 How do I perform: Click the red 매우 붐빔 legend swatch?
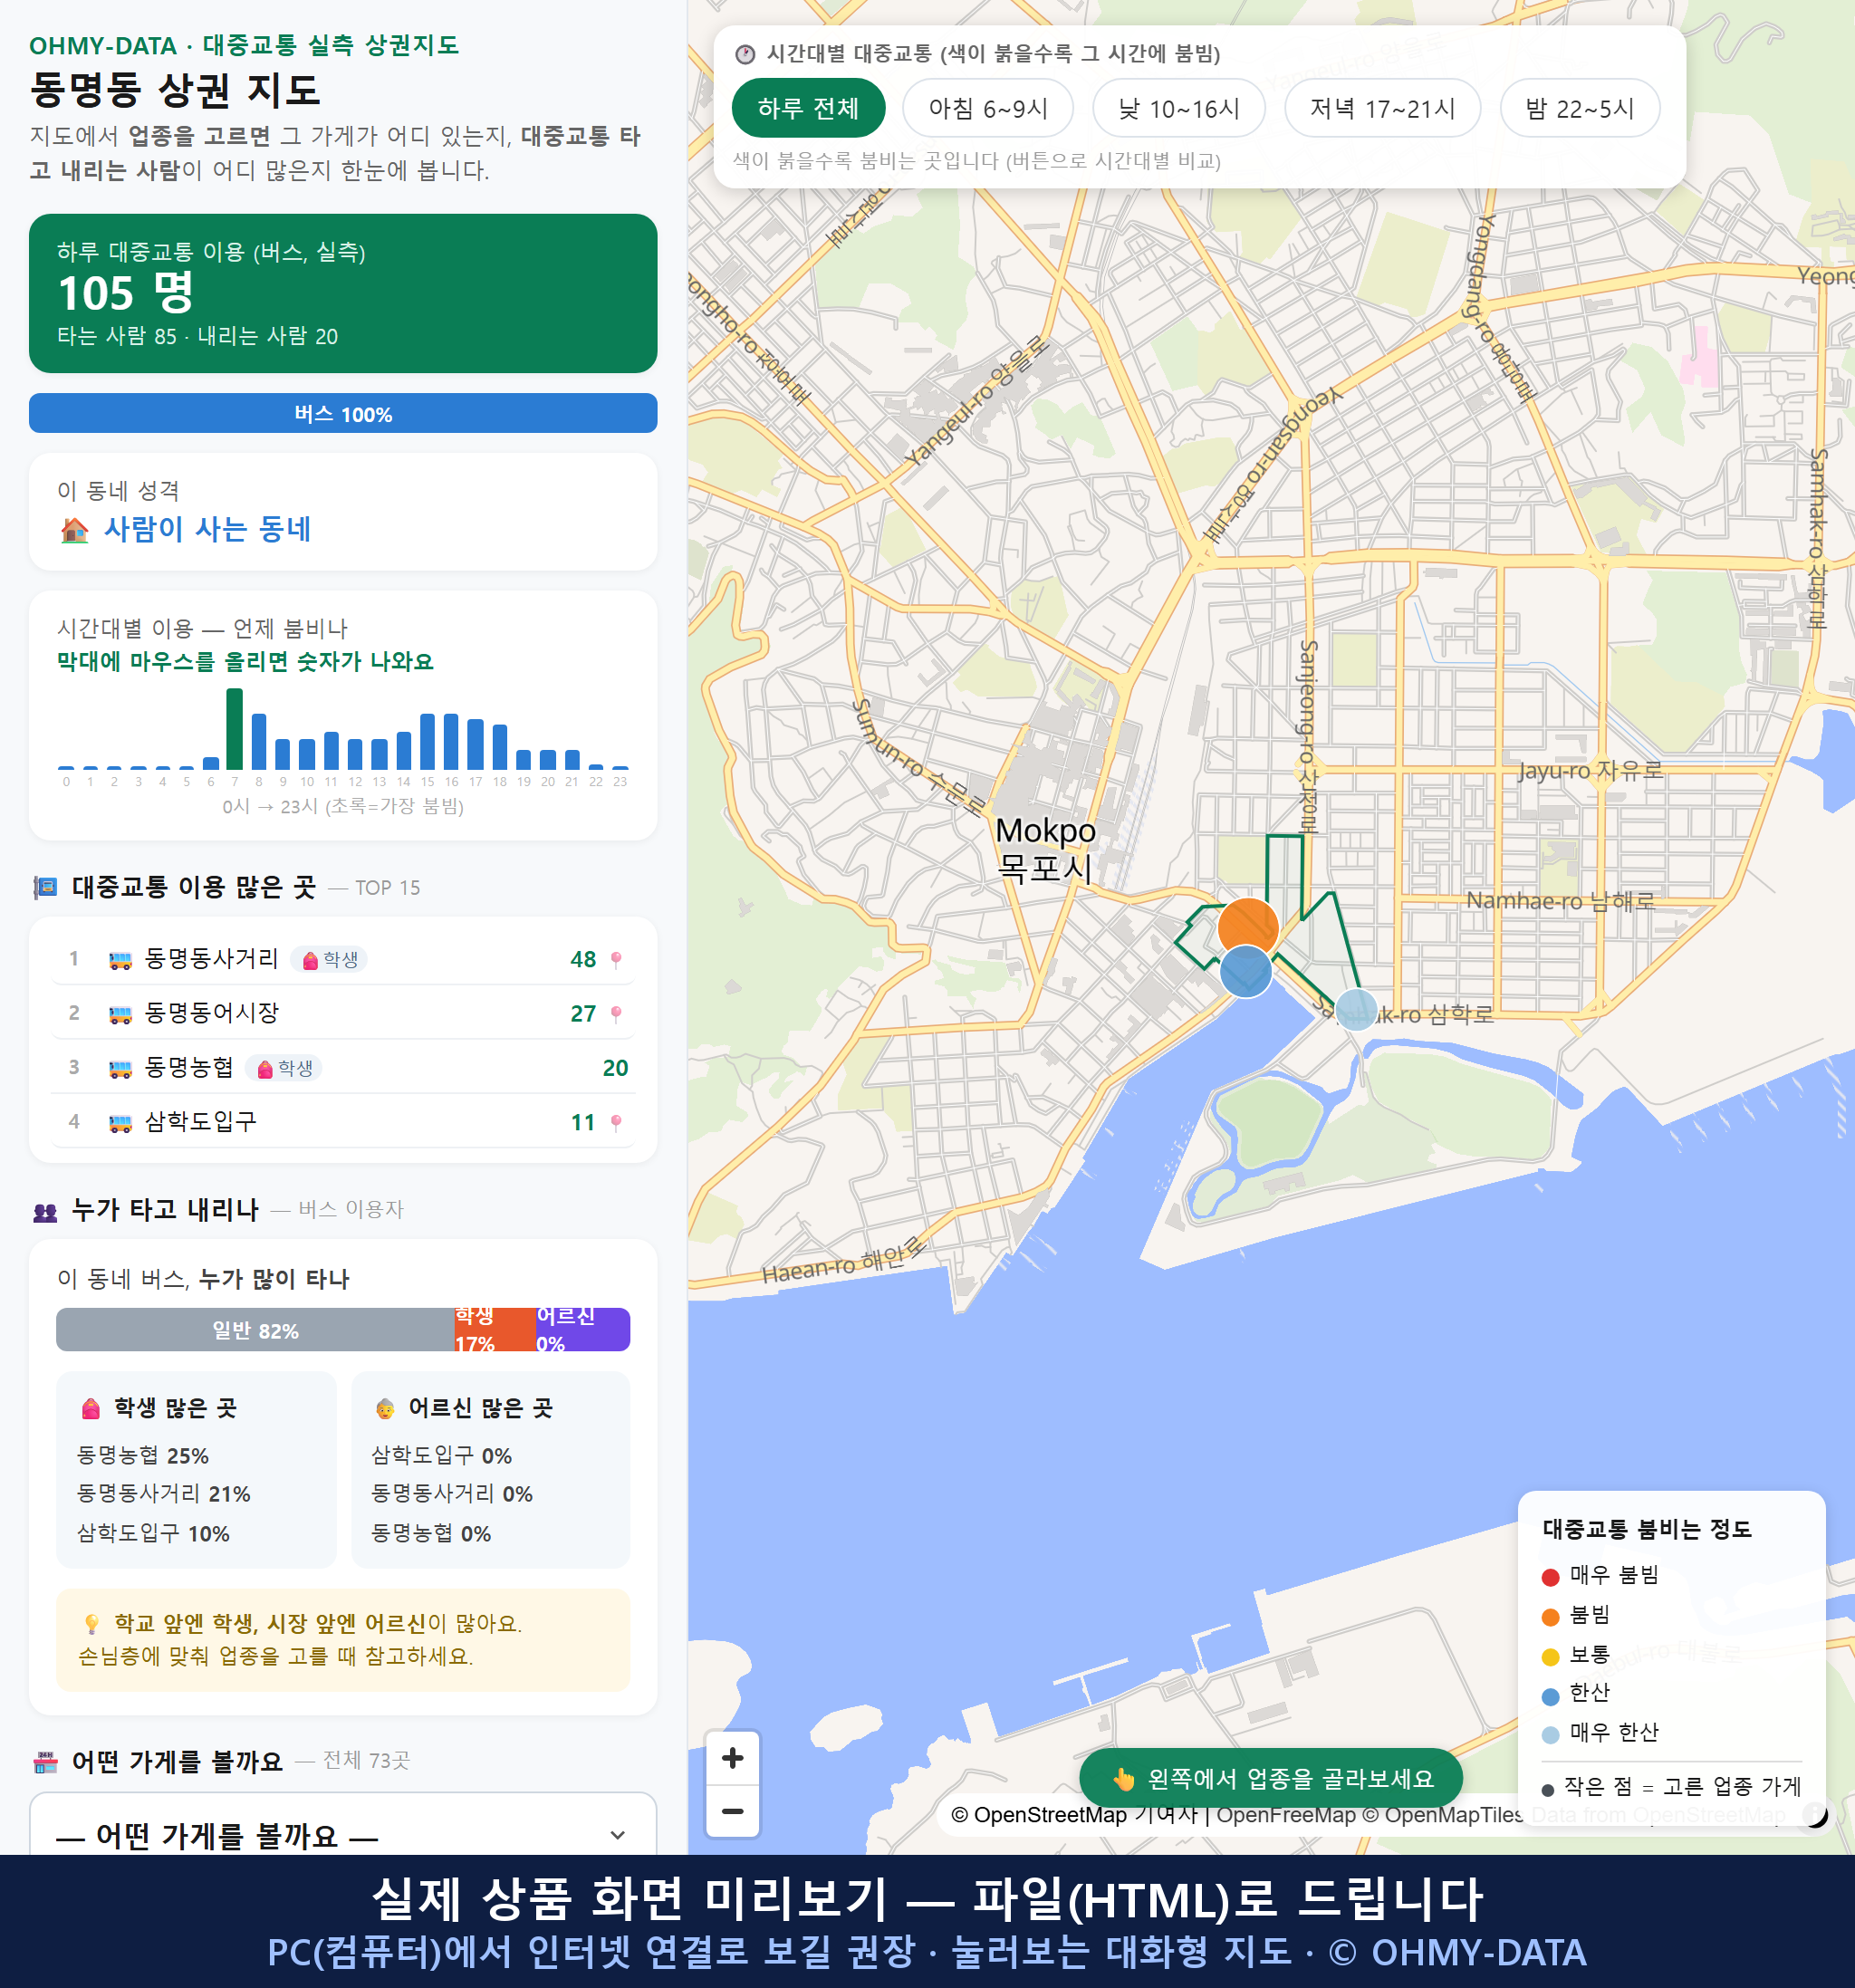click(x=1551, y=1577)
